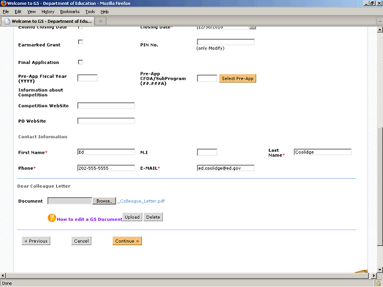Click the horizontal scrollbar right arrow
This screenshot has width=383, height=287.
pyautogui.click(x=373, y=276)
